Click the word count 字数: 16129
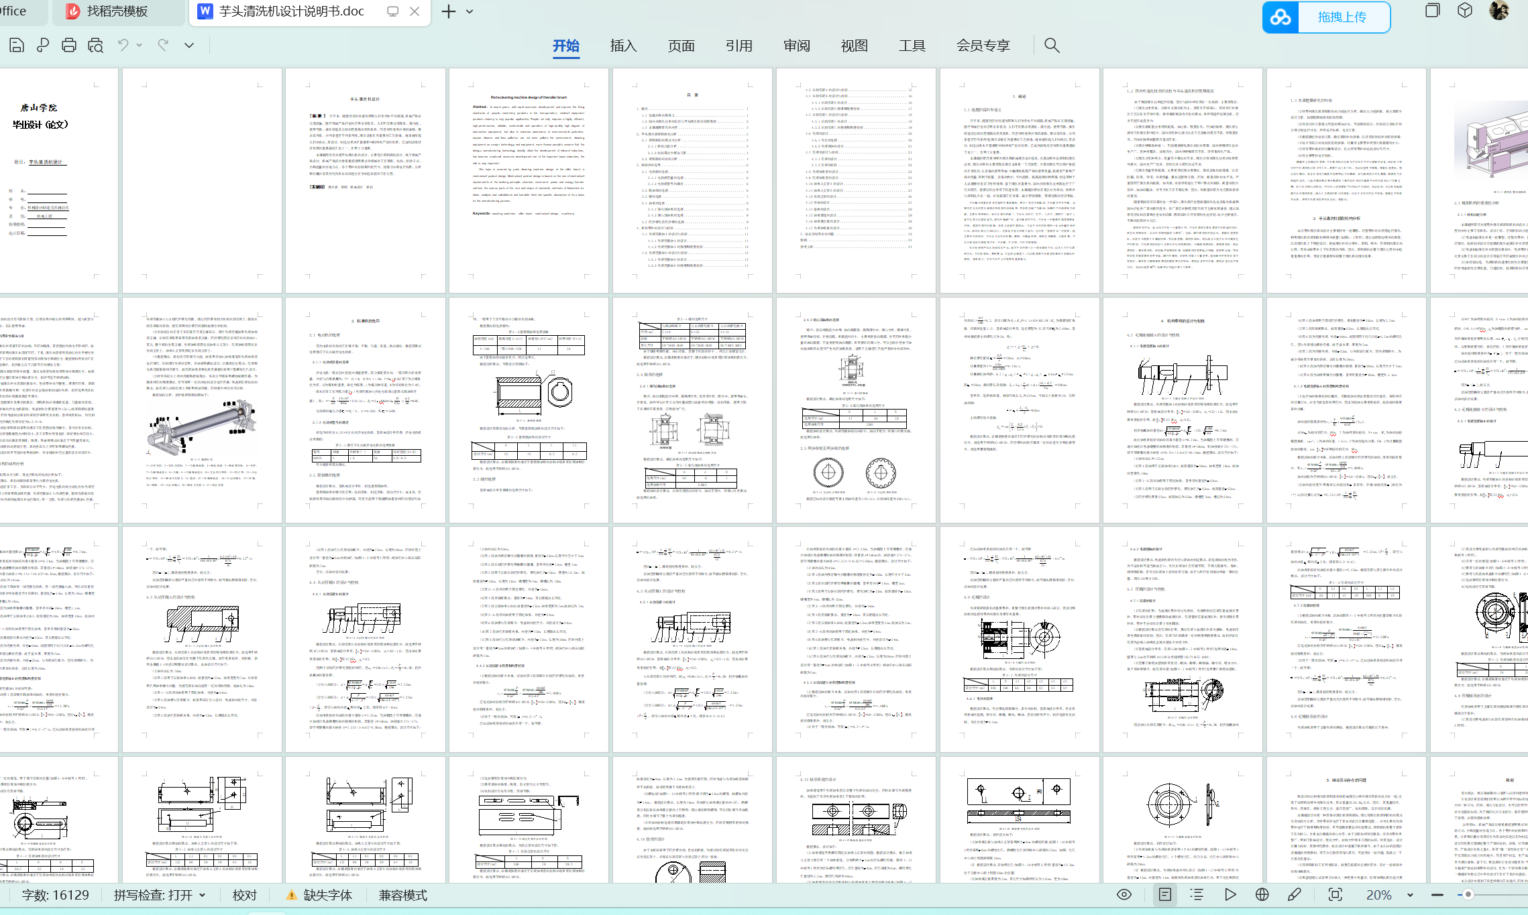The width and height of the screenshot is (1528, 915). coord(55,895)
